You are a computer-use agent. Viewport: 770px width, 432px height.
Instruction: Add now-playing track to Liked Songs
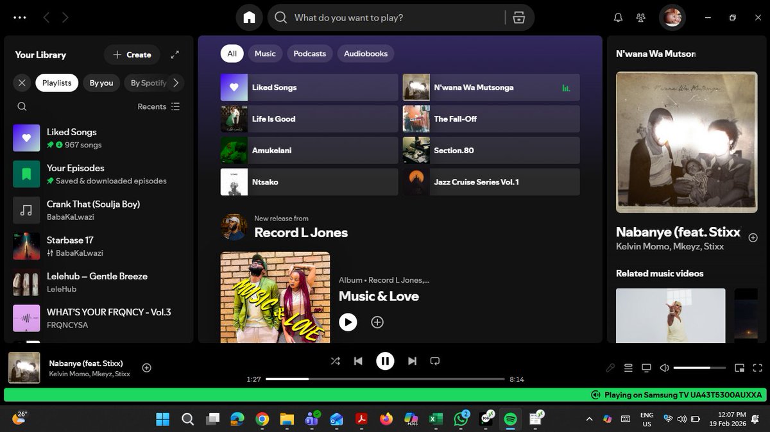pos(147,368)
